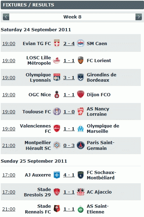The height and width of the screenshot is (217, 144).
Task: Go to previous week using left arrow
Action: (x=6, y=17)
